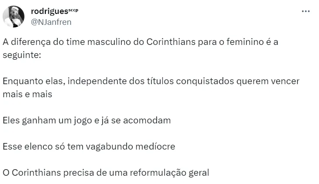Click the final line "O Corinthians precisa"
Viewport: 319px width, 184px height.
click(x=105, y=172)
